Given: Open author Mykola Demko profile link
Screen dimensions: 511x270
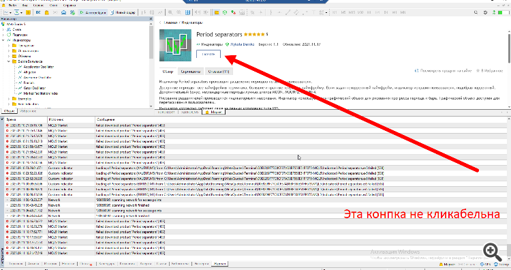Looking at the screenshot, I should [x=242, y=44].
